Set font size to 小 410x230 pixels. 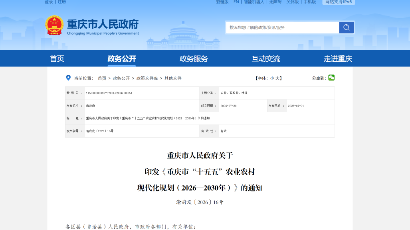click(272, 78)
